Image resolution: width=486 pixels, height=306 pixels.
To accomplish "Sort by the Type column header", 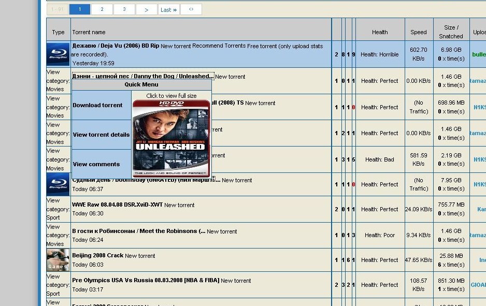I will pyautogui.click(x=58, y=32).
